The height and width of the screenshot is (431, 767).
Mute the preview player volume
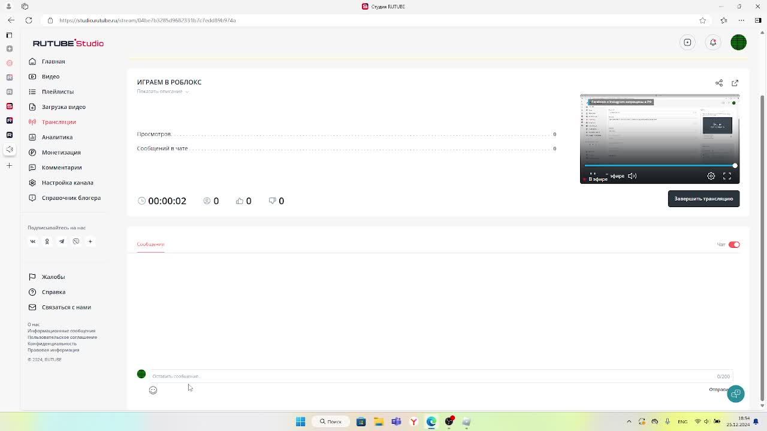click(x=632, y=176)
